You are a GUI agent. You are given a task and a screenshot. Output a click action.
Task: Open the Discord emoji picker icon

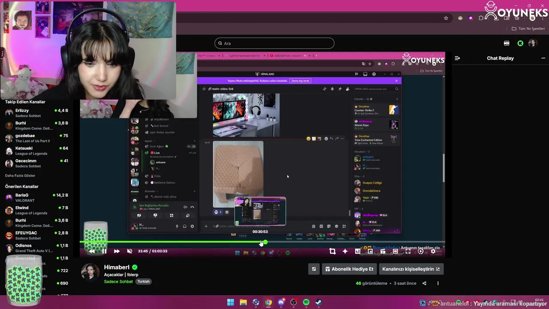click(x=336, y=226)
